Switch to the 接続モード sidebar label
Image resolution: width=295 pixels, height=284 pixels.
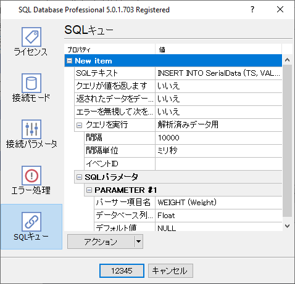(x=31, y=98)
